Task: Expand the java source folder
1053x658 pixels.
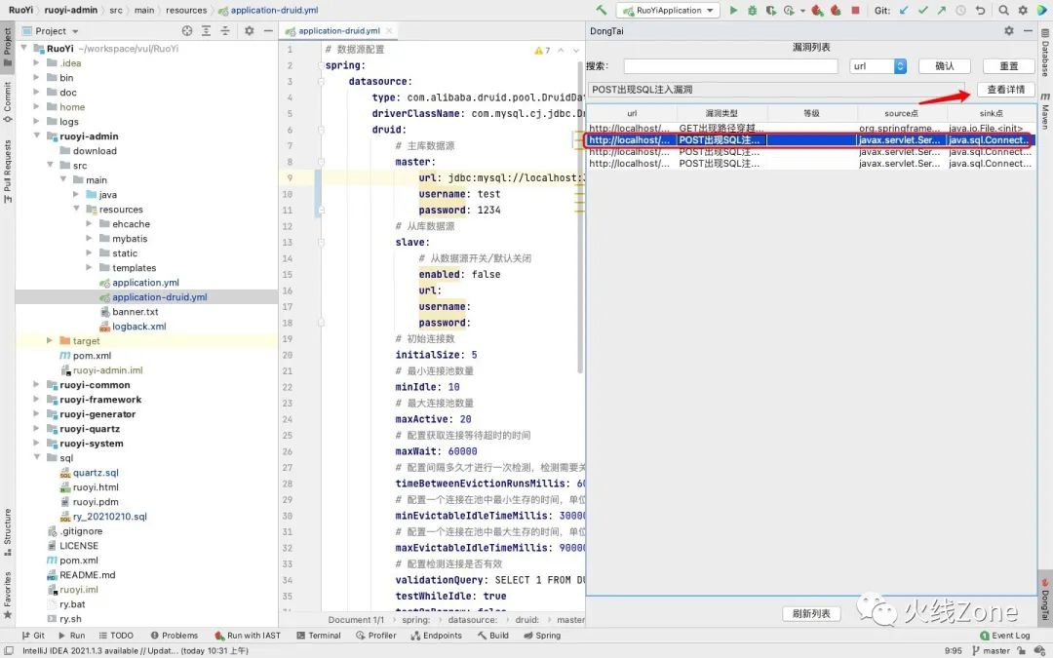Action: (x=76, y=194)
